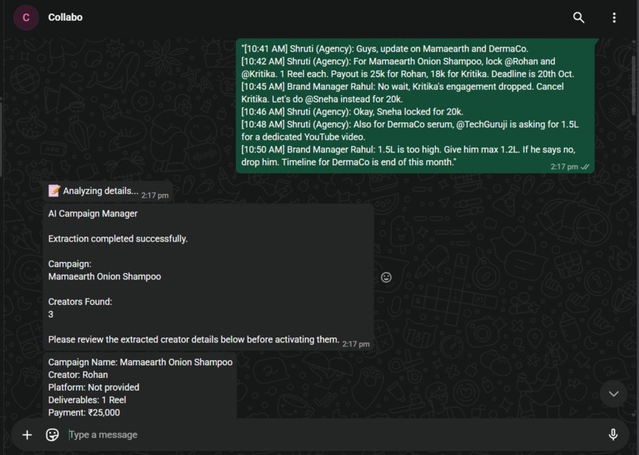Click 'Payment: ₹25,000' line

click(x=84, y=413)
